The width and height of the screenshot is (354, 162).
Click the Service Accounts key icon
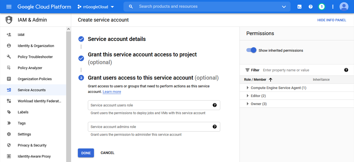9,90
